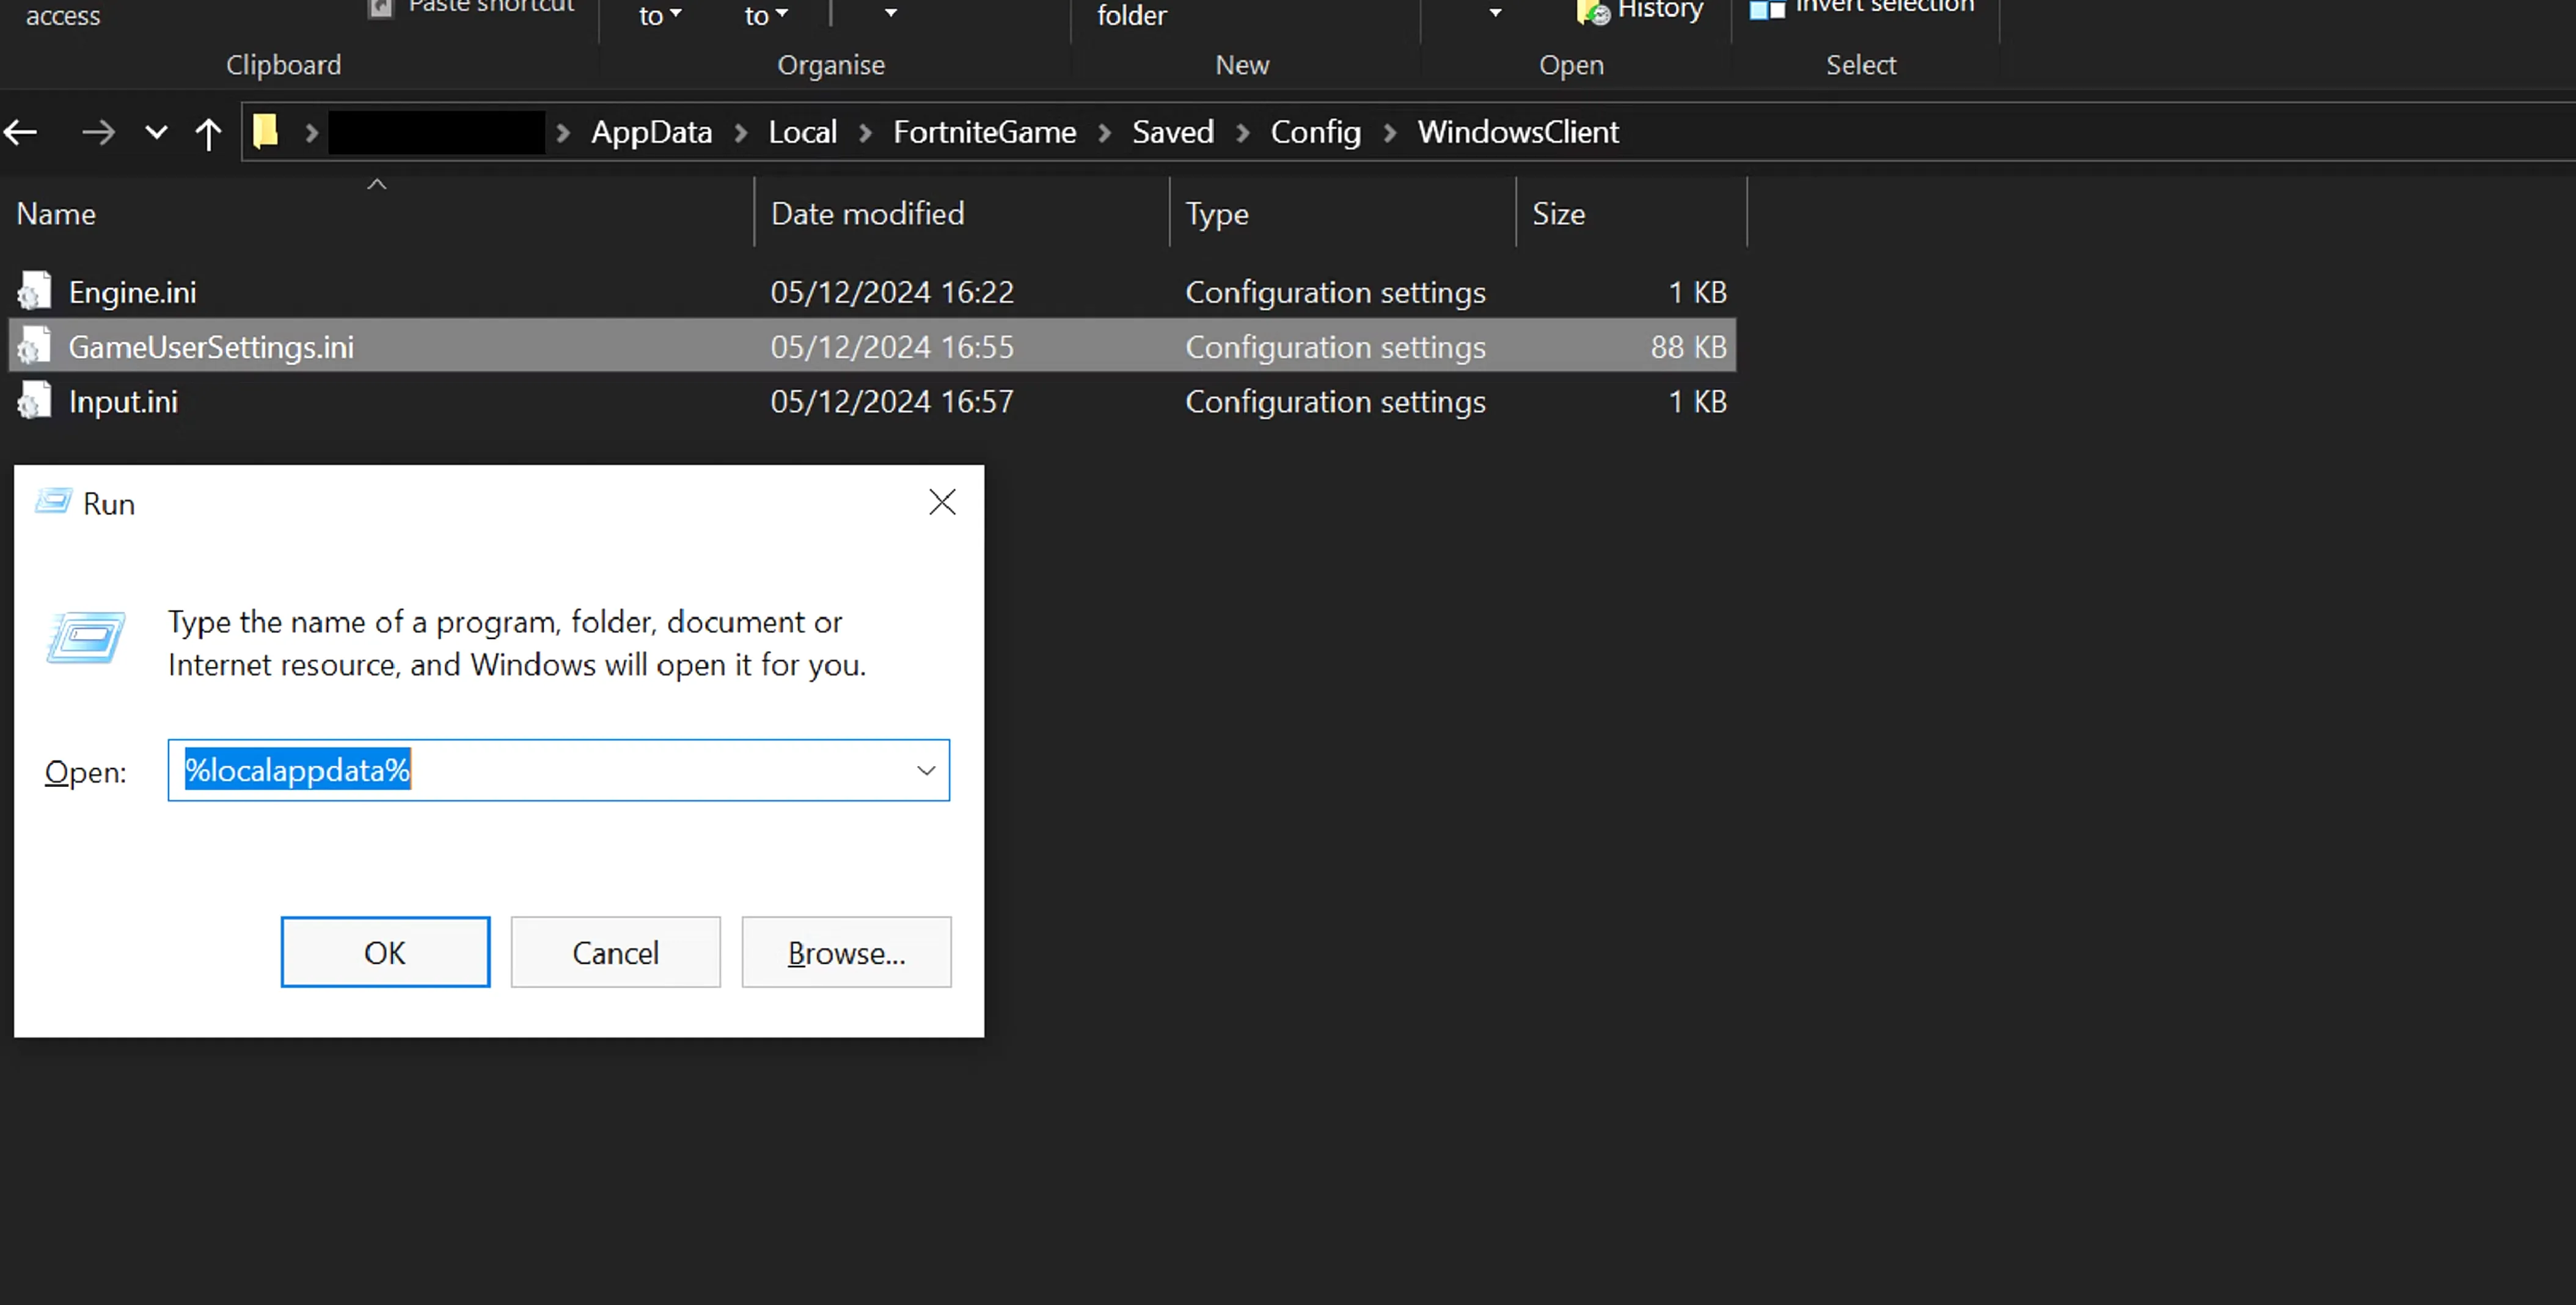Viewport: 2576px width, 1305px height.
Task: Click the GameUserSettings.ini file icon
Action: [34, 346]
